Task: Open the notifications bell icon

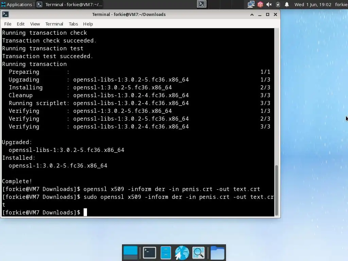Action: [287, 4]
